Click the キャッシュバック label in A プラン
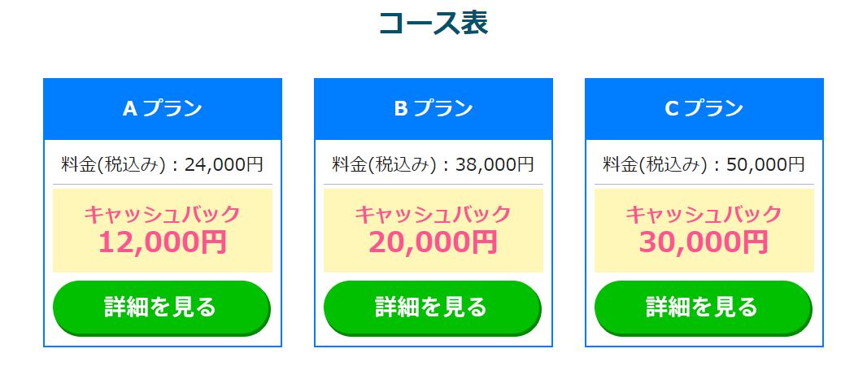854x388 pixels. click(x=163, y=214)
